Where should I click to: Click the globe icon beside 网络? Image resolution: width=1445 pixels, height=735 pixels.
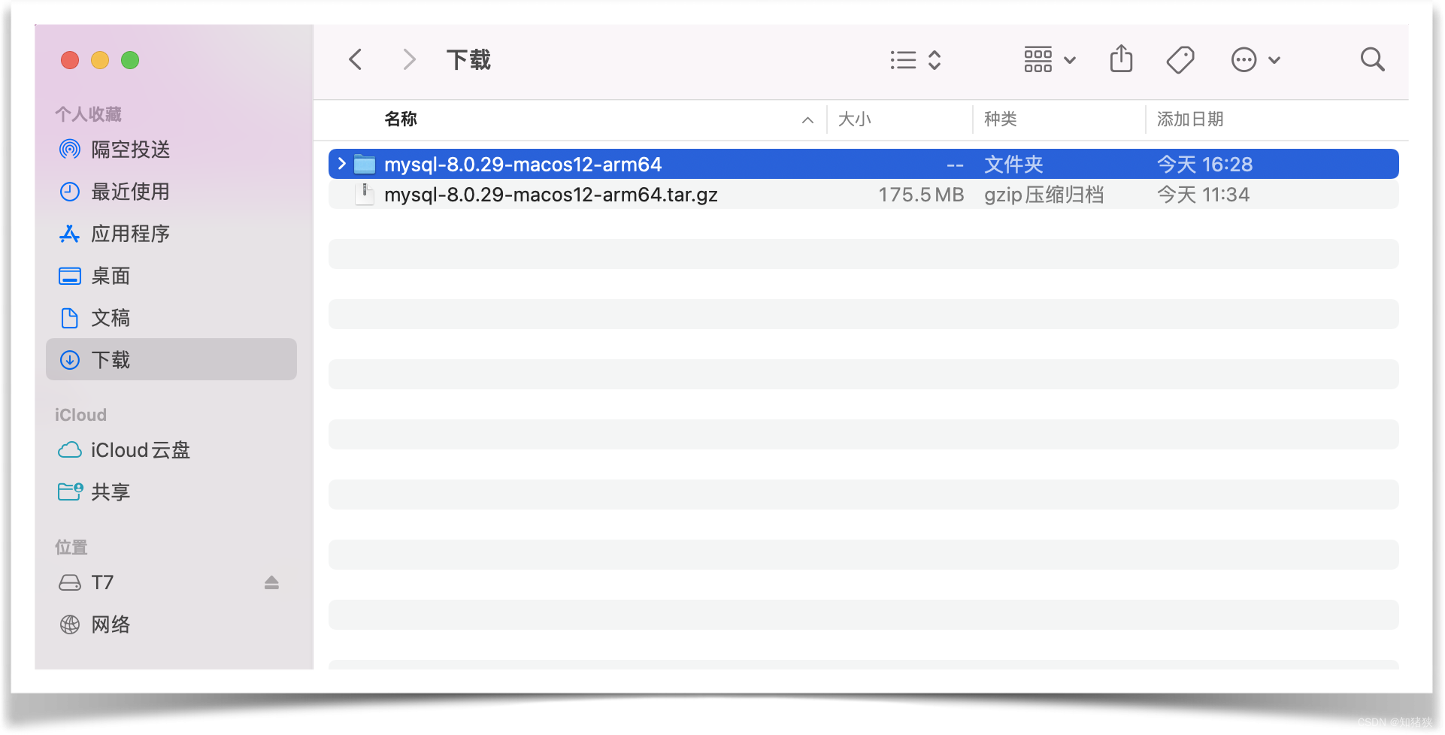pyautogui.click(x=70, y=625)
